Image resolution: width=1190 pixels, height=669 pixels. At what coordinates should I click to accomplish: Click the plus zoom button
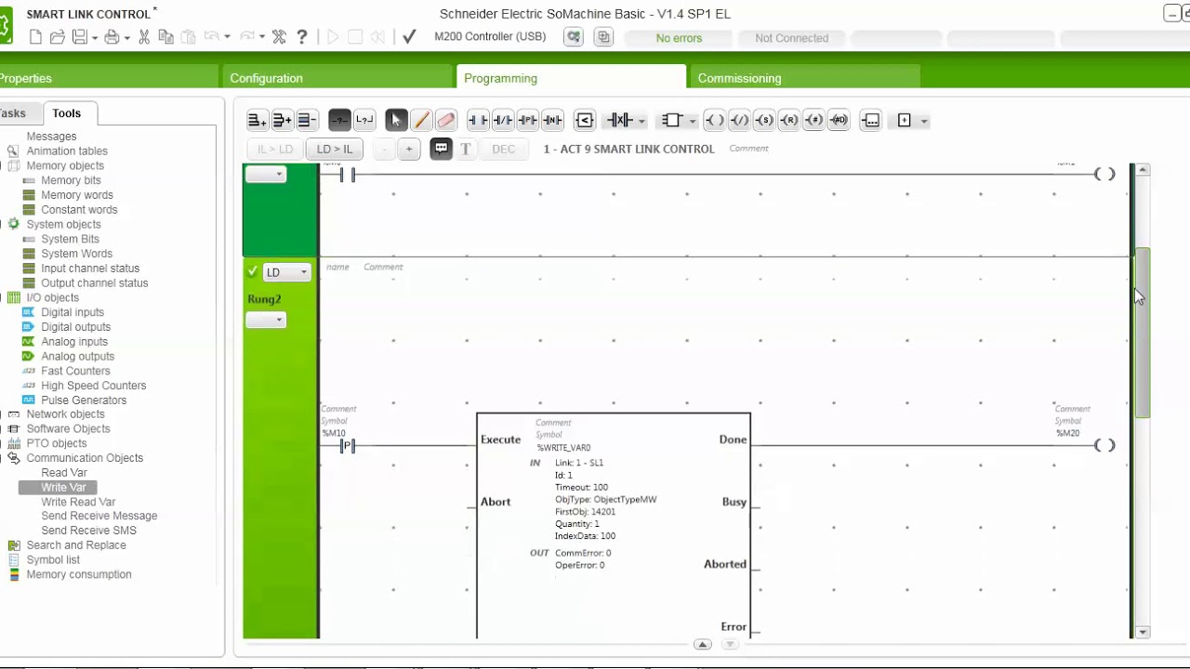pos(409,149)
